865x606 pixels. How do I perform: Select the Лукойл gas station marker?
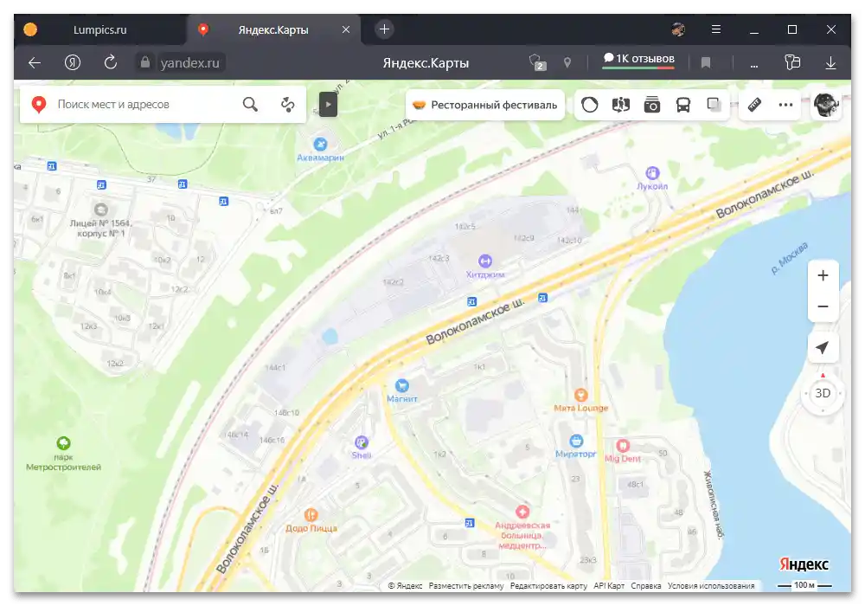[652, 173]
